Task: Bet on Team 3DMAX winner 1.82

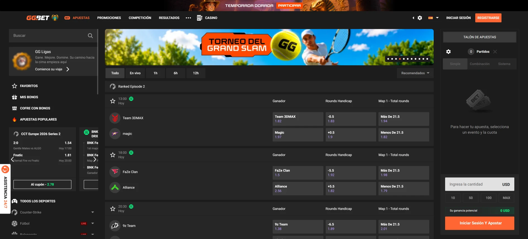Action: tap(298, 119)
